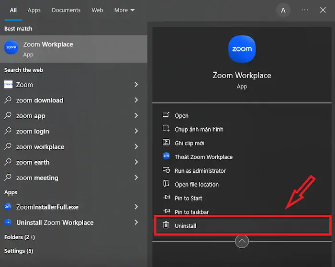Expand arrow next to zoom app
The height and width of the screenshot is (267, 335).
coord(136,116)
